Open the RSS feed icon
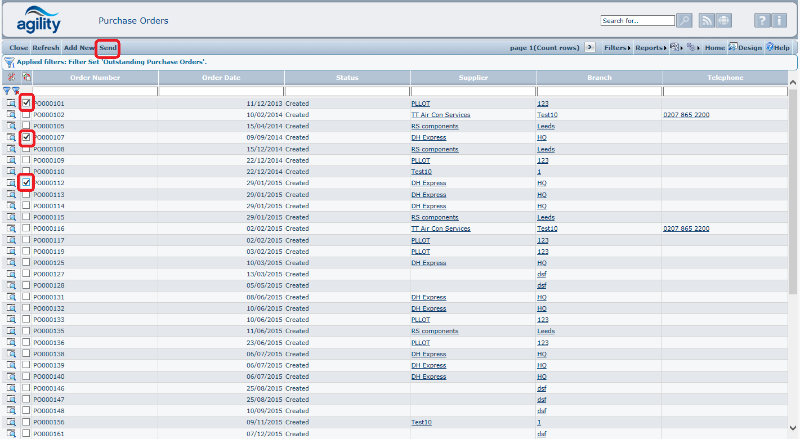800x439 pixels. pyautogui.click(x=707, y=21)
